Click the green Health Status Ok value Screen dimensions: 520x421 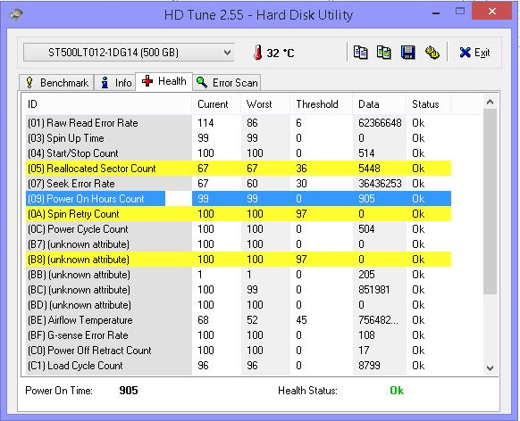397,391
